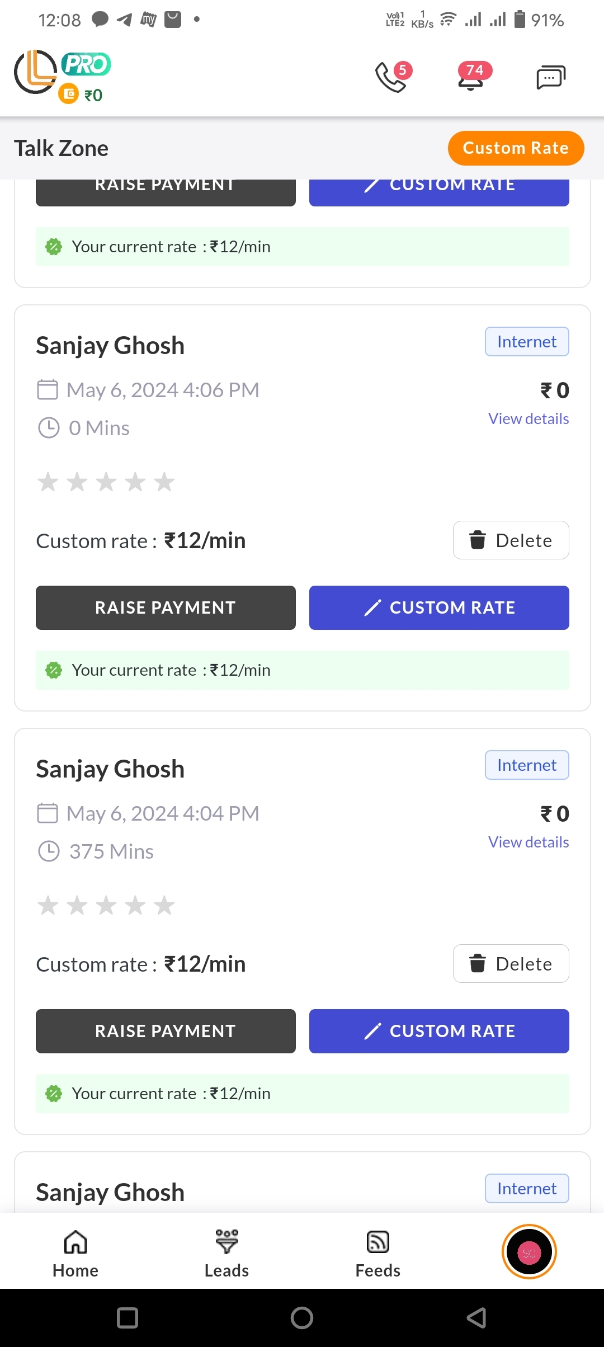This screenshot has width=604, height=1347.
Task: Open notifications bell showing 74
Action: [x=471, y=77]
